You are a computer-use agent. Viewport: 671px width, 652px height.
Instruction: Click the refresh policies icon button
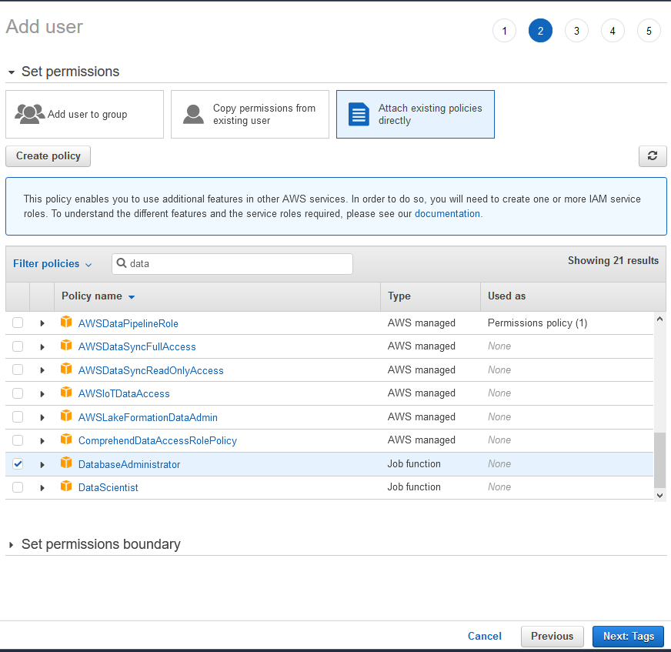[x=652, y=156]
